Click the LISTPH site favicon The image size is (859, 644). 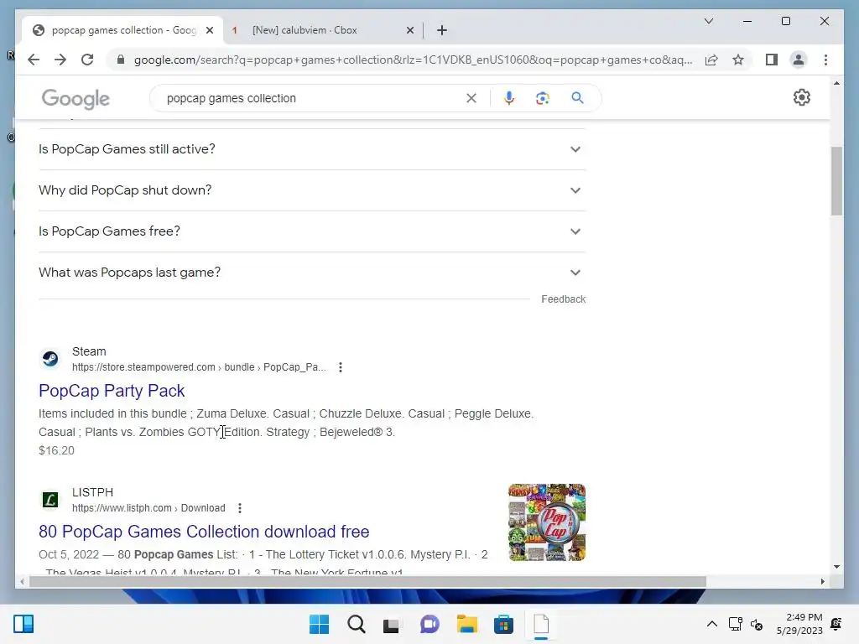(50, 500)
